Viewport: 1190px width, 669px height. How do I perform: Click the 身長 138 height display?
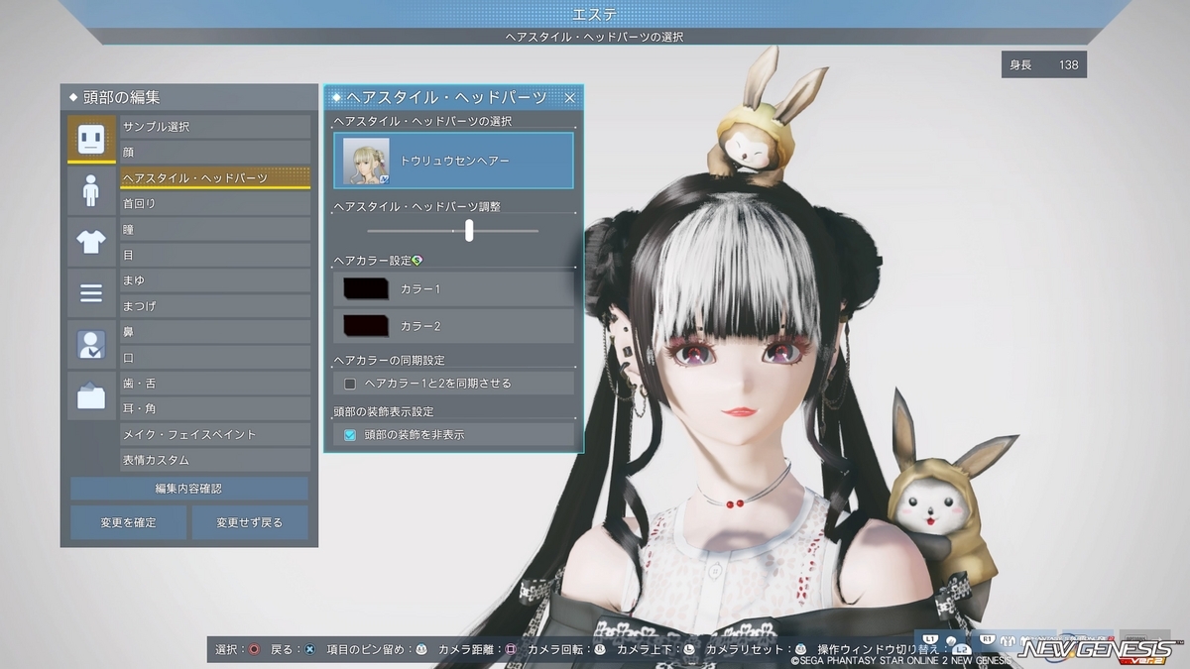[x=1044, y=64]
